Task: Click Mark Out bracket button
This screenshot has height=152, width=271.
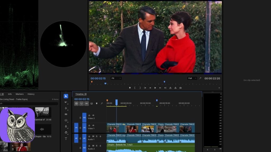Action: [x=140, y=88]
